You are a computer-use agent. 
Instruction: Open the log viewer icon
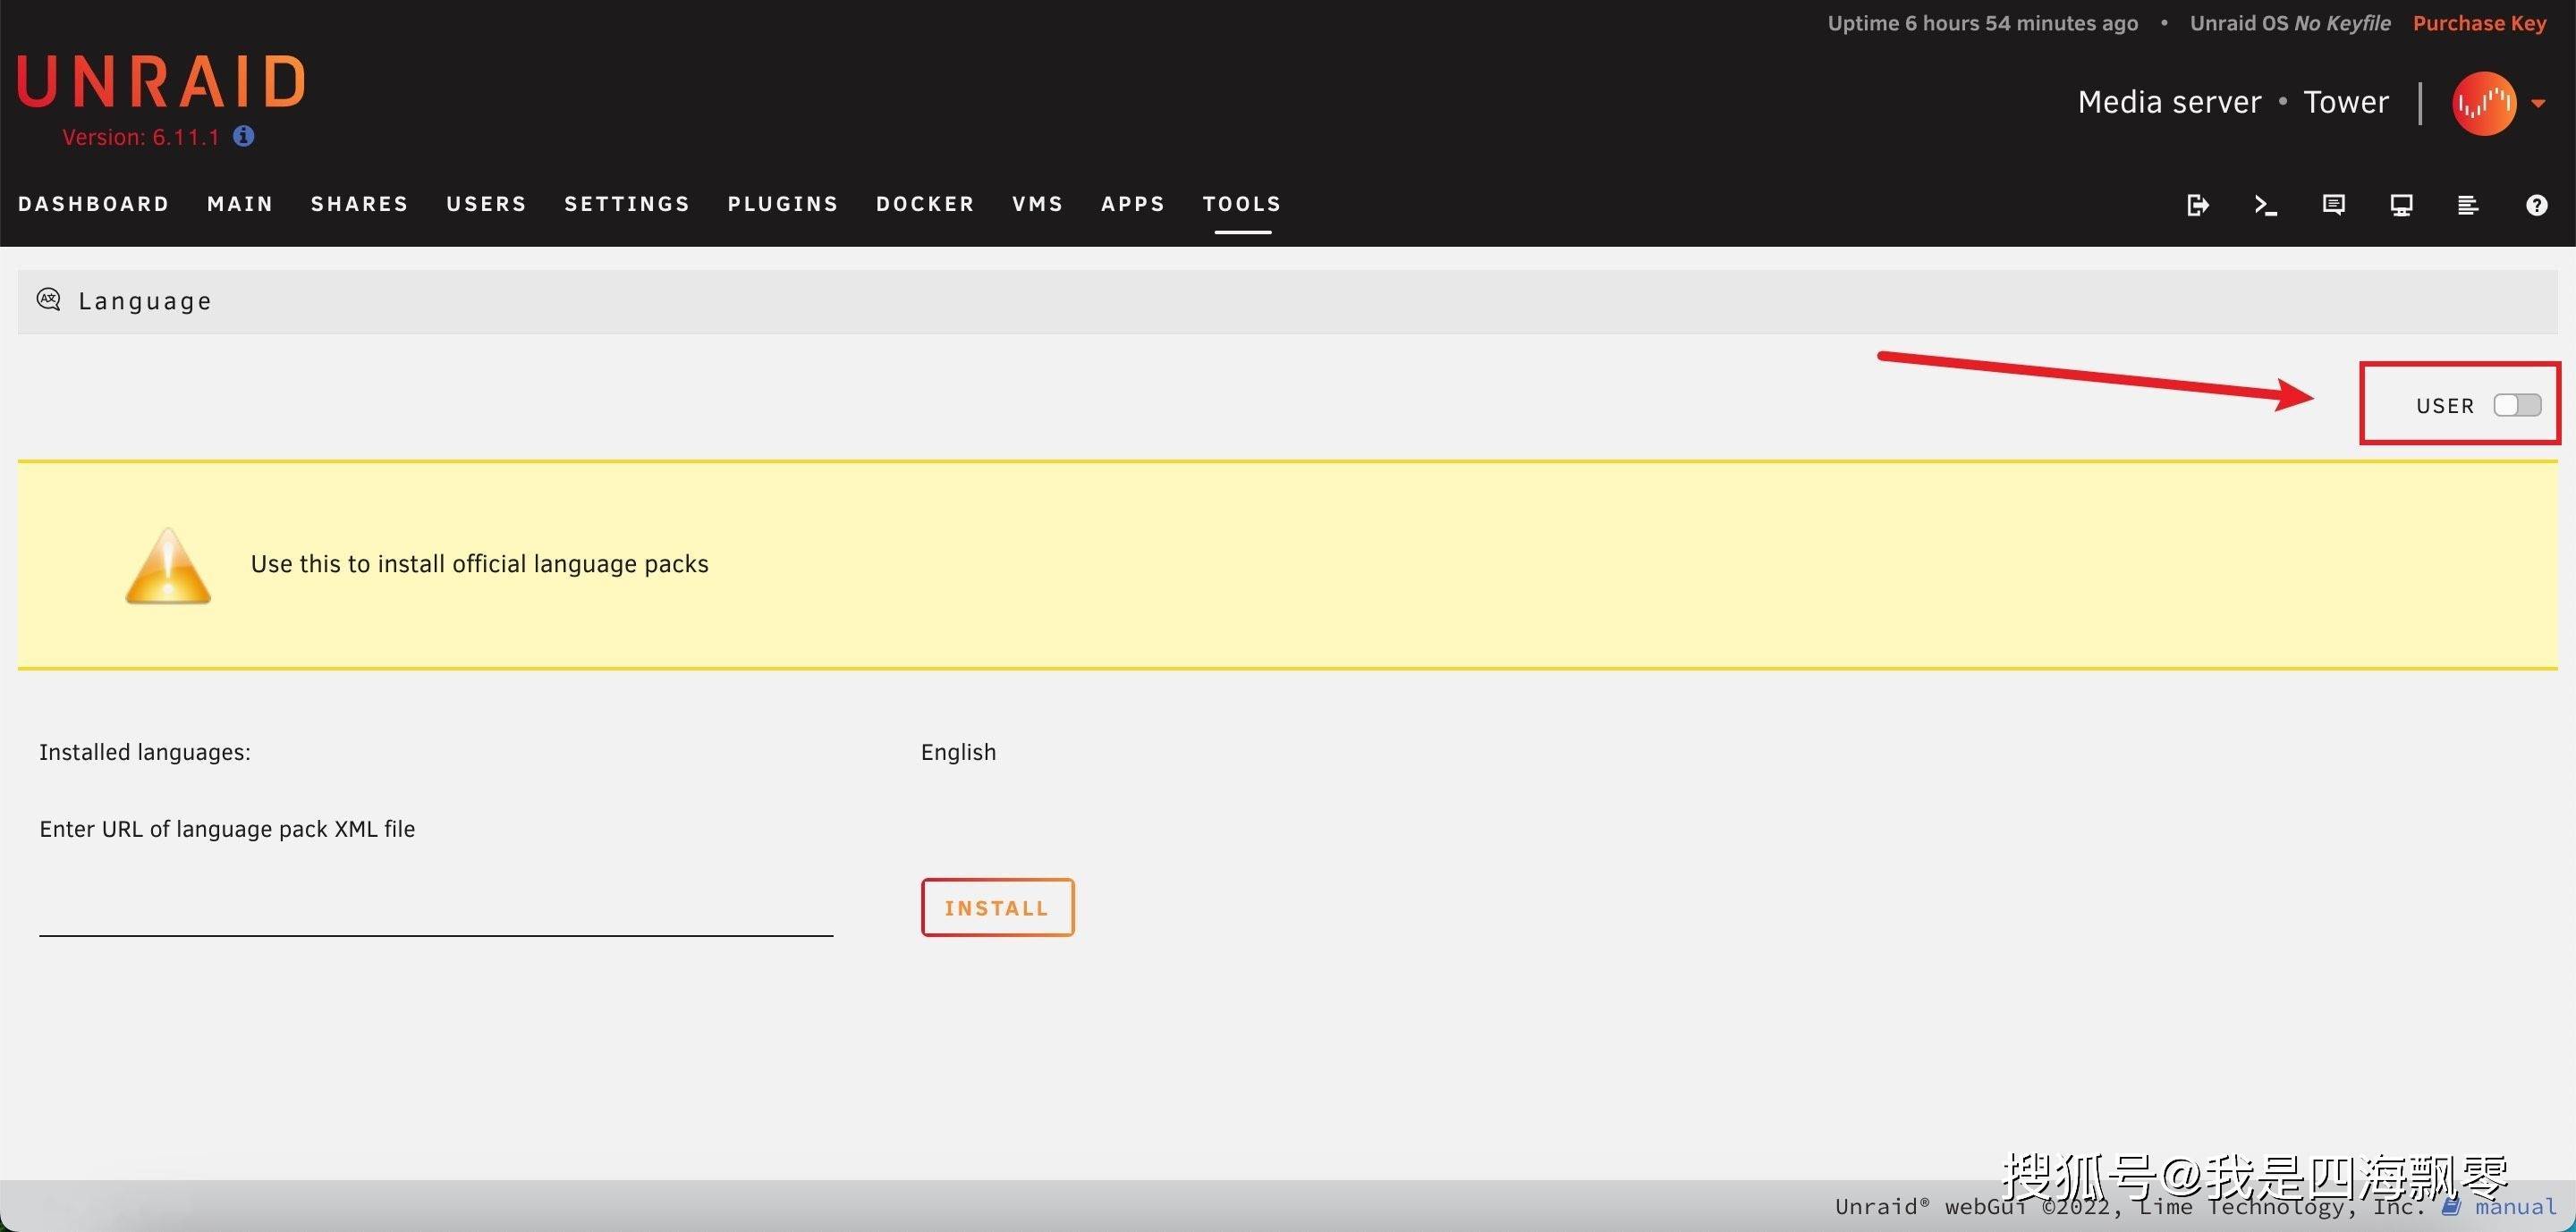2468,205
